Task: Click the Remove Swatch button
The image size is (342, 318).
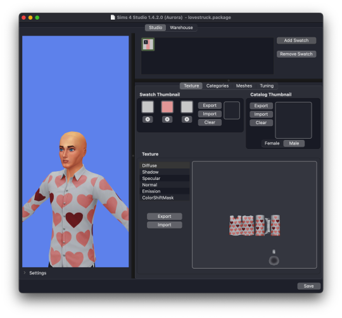Action: [x=296, y=54]
